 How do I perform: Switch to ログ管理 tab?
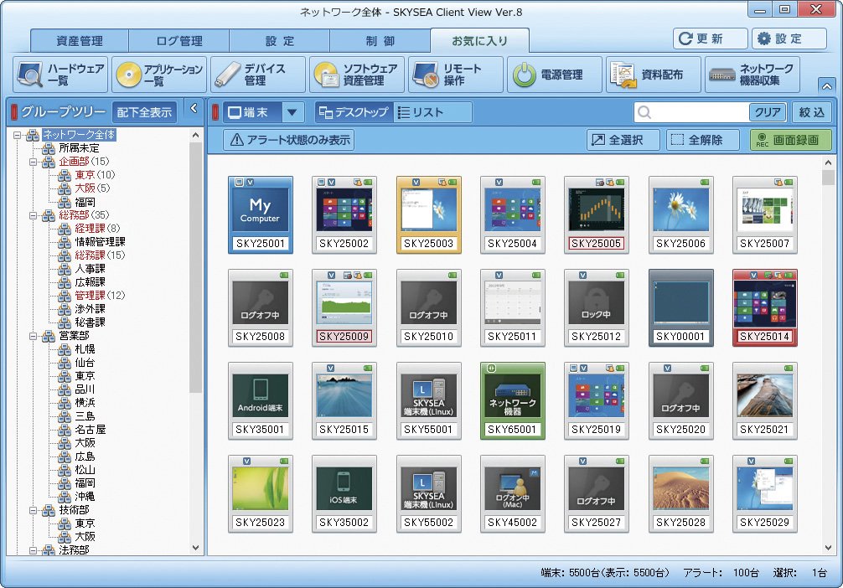179,41
